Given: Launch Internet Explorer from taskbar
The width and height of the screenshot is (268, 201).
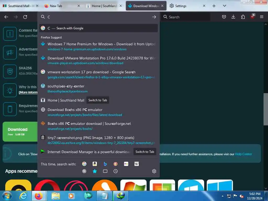Looking at the screenshot, I should [x=23, y=196].
